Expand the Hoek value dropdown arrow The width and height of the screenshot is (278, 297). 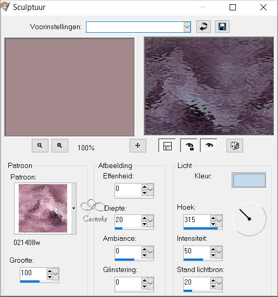coord(219,221)
